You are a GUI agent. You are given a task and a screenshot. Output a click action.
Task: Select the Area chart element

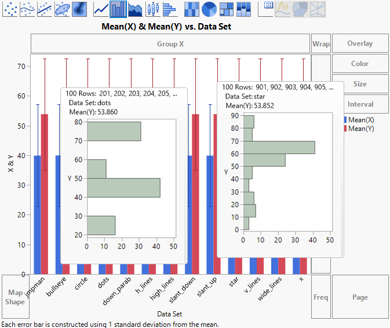[x=135, y=9]
